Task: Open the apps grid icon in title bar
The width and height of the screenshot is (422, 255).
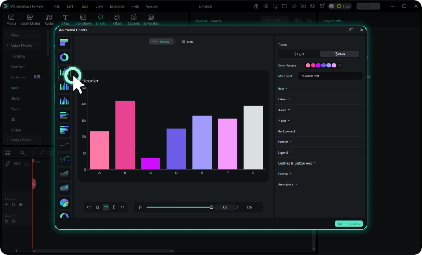Action: click(x=322, y=6)
